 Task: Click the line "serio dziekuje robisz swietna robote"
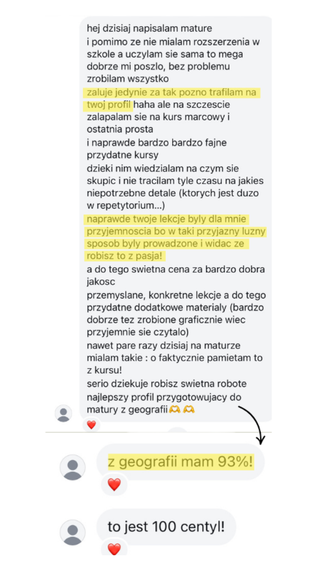(x=167, y=384)
